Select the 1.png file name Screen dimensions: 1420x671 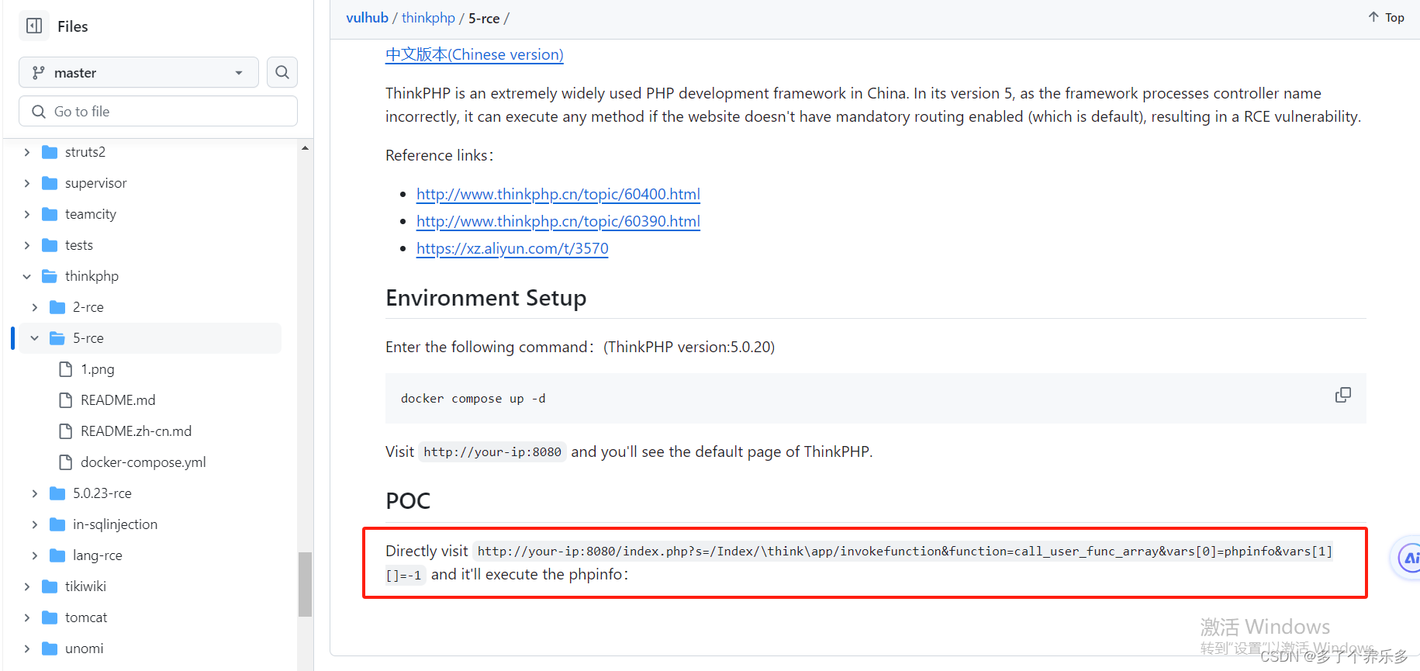pos(98,369)
